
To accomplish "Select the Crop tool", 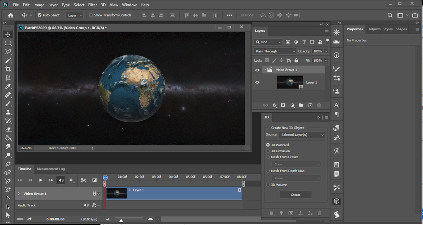I will click(8, 69).
